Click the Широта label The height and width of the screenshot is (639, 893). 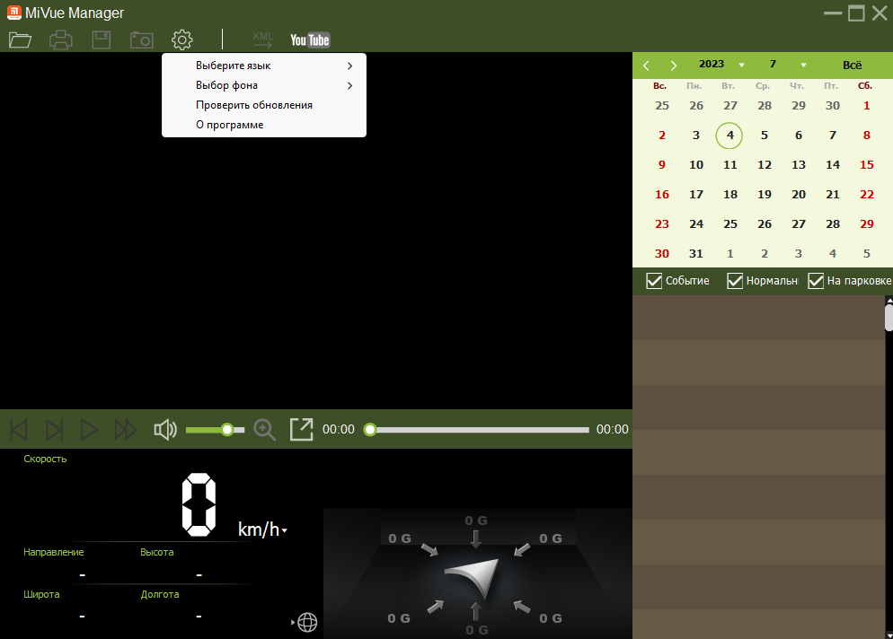point(41,594)
